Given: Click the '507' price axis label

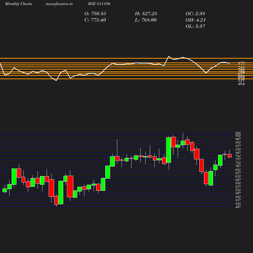Looking at the screenshot, I should tap(238, 193).
